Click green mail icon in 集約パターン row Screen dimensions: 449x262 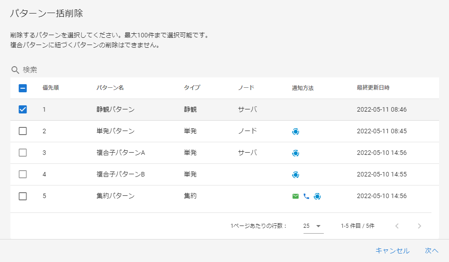[x=295, y=196]
